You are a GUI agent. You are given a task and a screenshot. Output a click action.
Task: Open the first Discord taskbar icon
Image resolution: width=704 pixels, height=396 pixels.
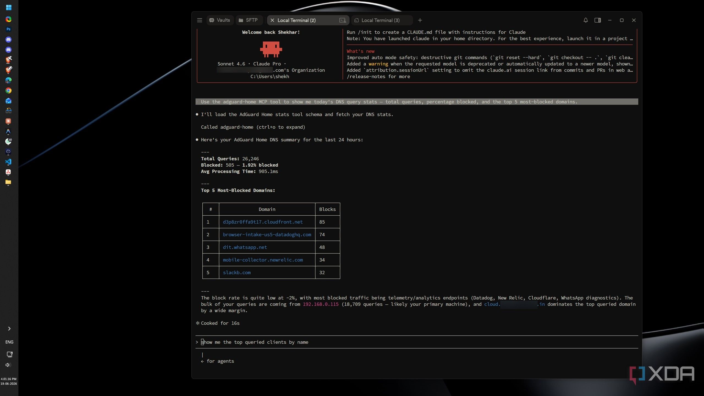pyautogui.click(x=9, y=40)
